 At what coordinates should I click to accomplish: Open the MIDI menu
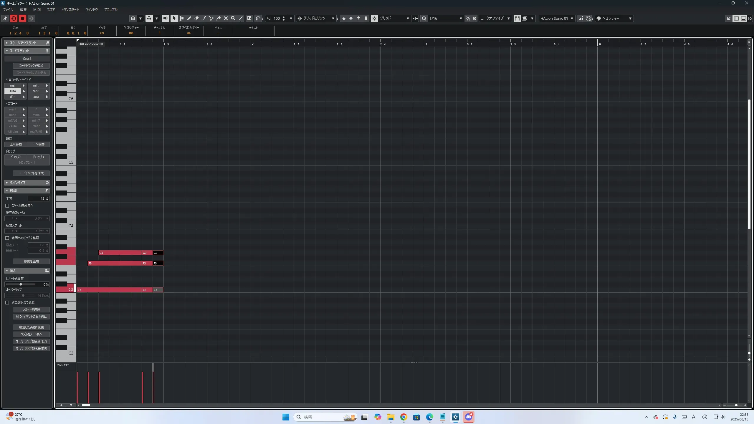click(37, 9)
